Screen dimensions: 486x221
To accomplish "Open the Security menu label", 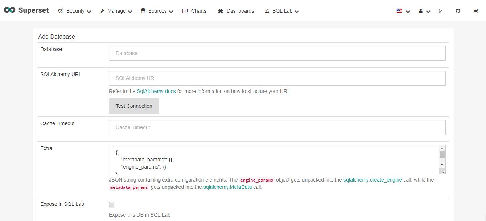I will coord(75,11).
